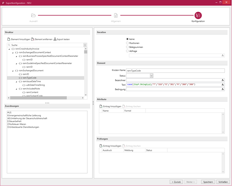Go to the Allgemein wizard step
Viewport: 232px width, 186px height.
(x=116, y=16)
